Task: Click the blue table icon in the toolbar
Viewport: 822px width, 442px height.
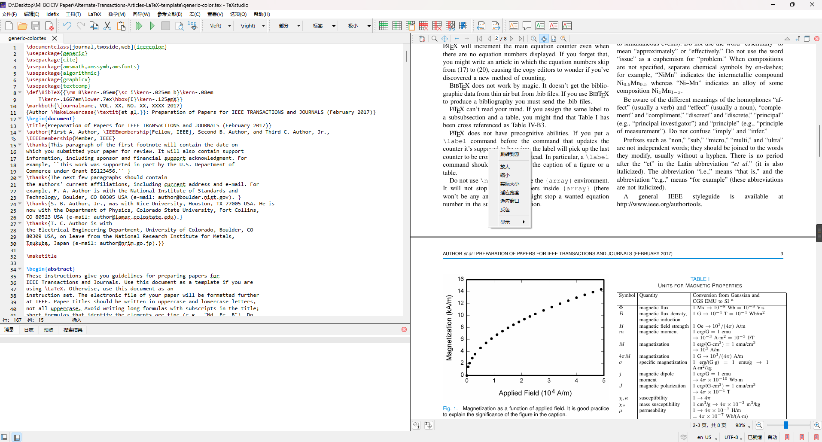Action: 463,26
